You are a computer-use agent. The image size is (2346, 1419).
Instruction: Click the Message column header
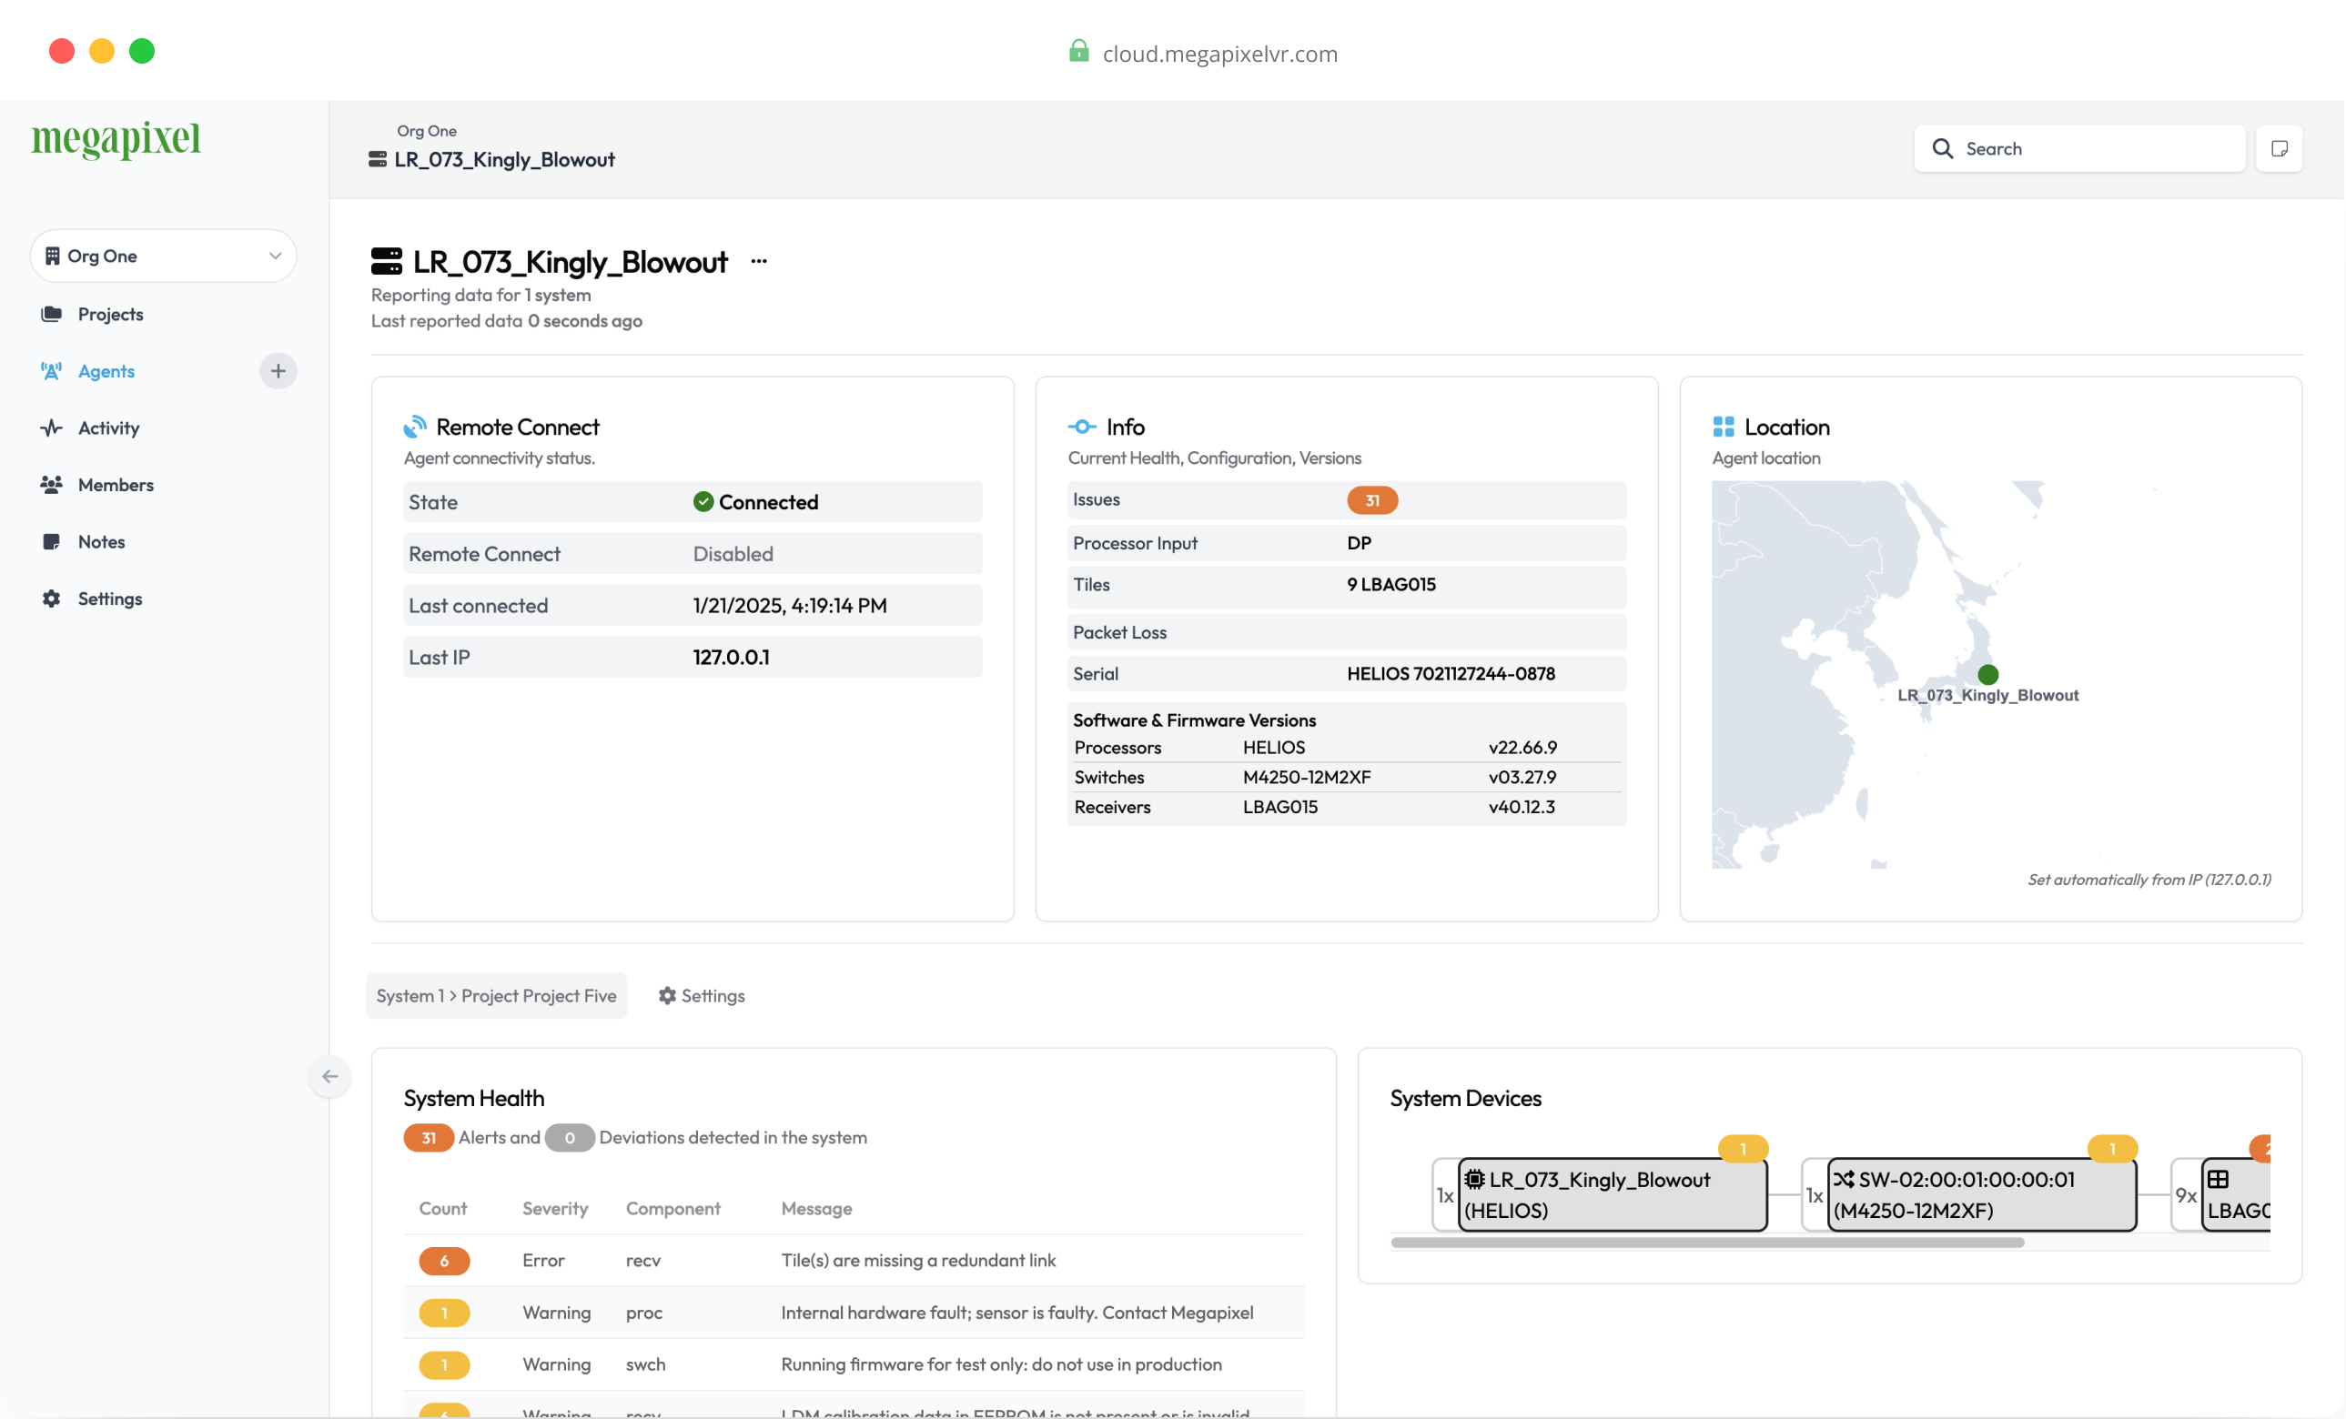click(x=817, y=1209)
